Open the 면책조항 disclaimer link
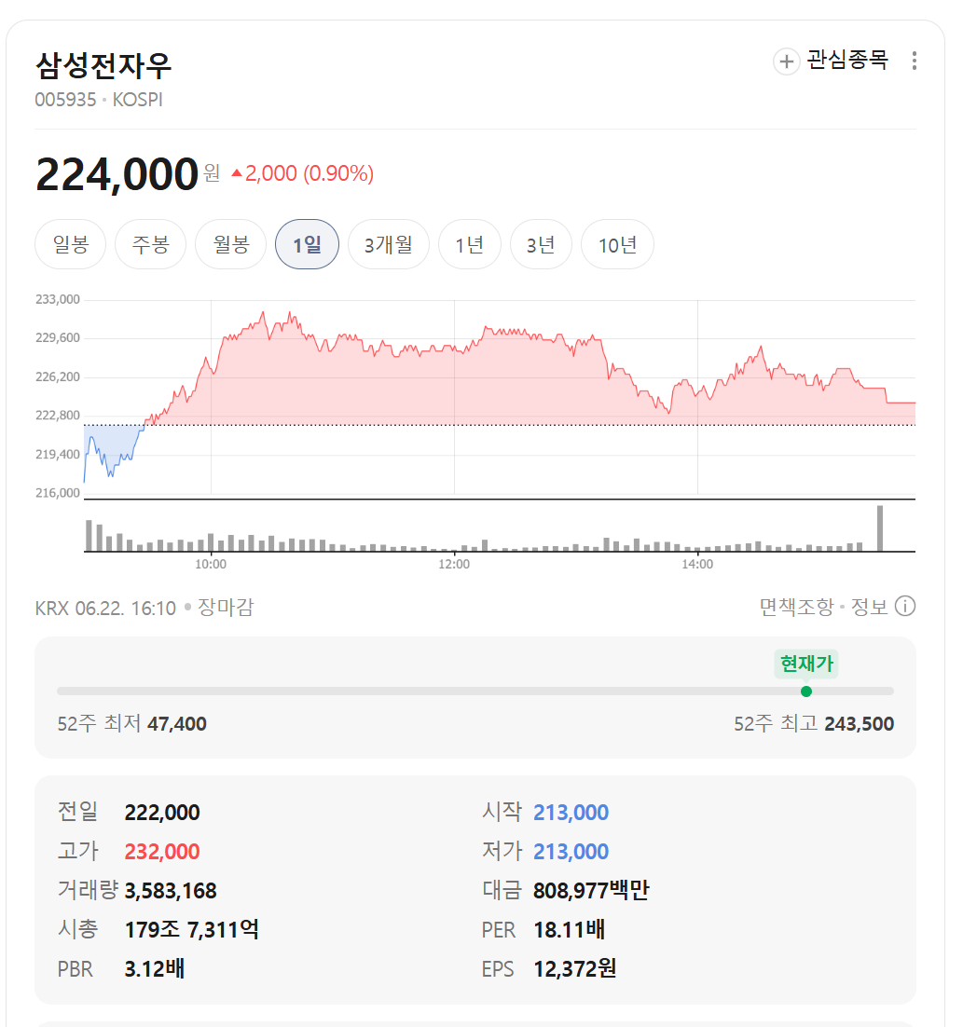The height and width of the screenshot is (1027, 963). (797, 608)
